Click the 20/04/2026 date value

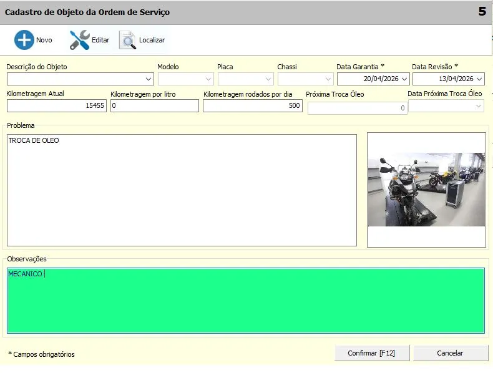381,79
